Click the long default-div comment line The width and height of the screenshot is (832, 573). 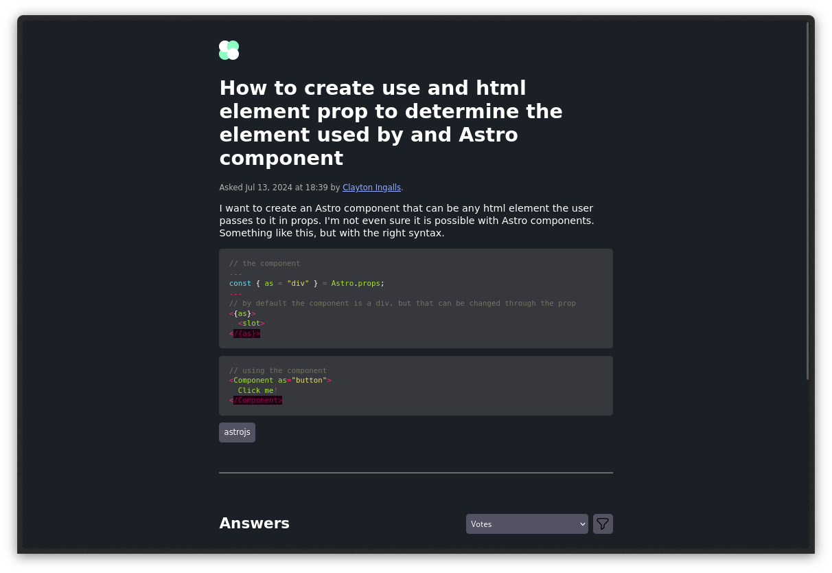(x=402, y=303)
